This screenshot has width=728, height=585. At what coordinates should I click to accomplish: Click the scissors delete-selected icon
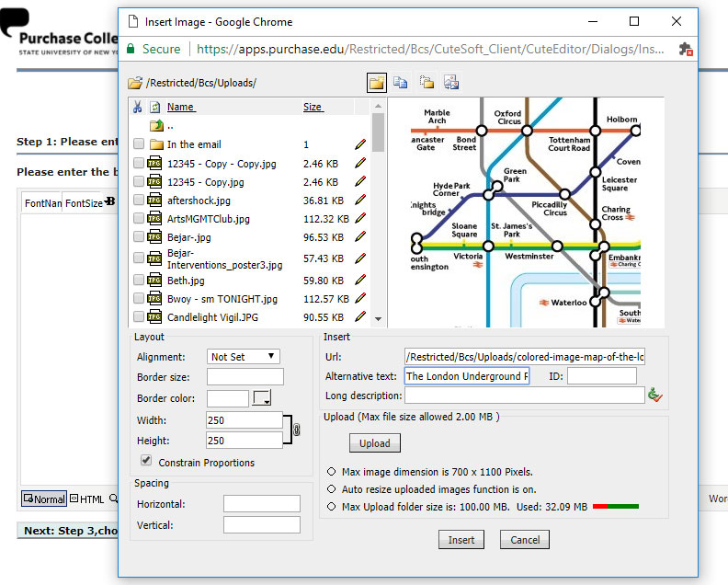(138, 107)
